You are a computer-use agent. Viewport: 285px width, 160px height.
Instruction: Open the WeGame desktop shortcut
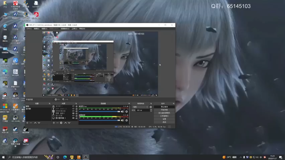point(15,96)
